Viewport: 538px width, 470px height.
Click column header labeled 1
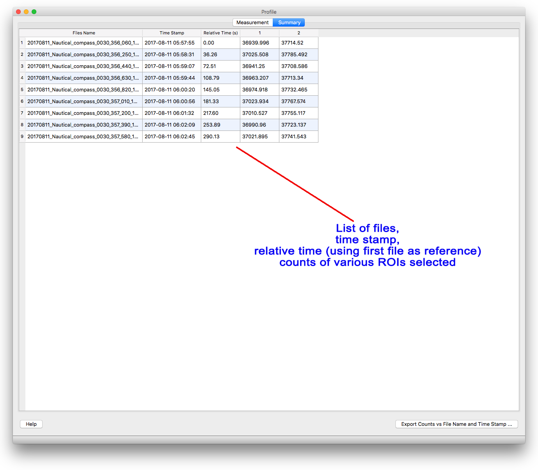click(259, 33)
